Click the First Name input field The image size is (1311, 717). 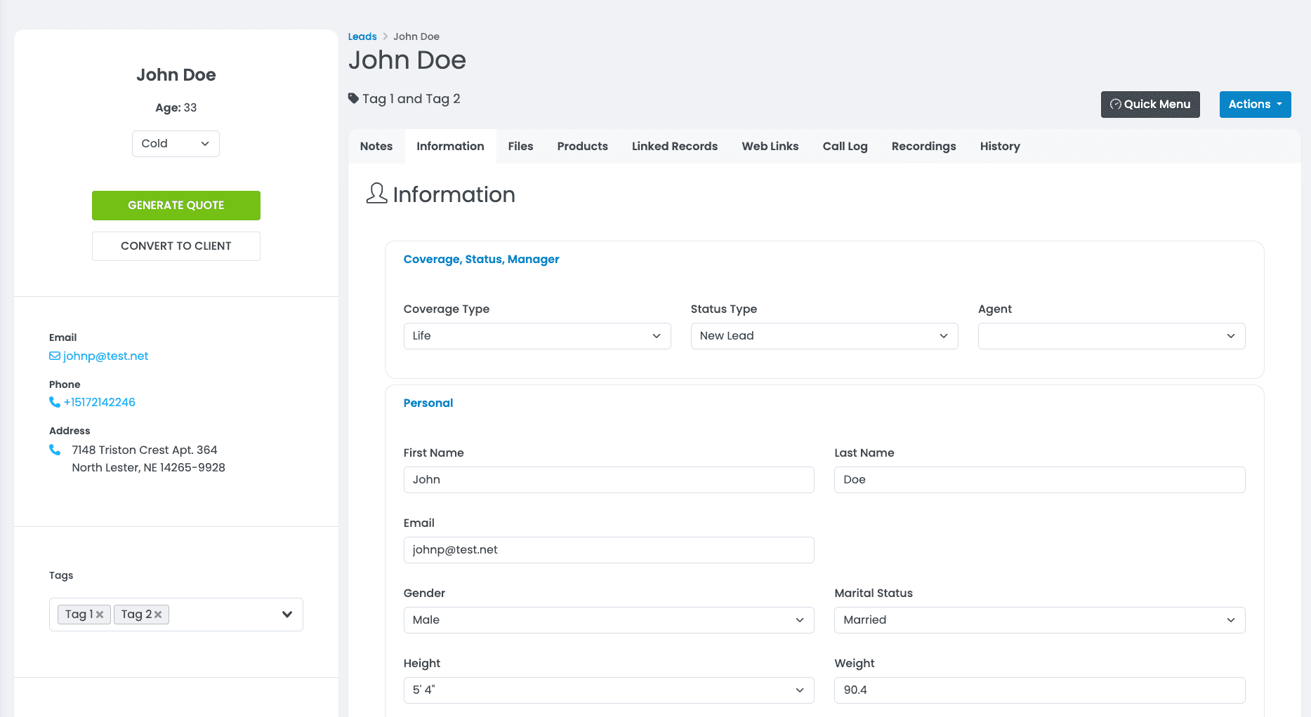click(x=609, y=480)
